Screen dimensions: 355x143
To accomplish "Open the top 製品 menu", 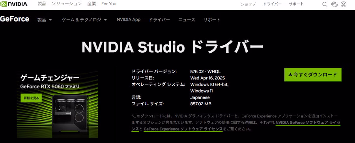I will (42, 4).
